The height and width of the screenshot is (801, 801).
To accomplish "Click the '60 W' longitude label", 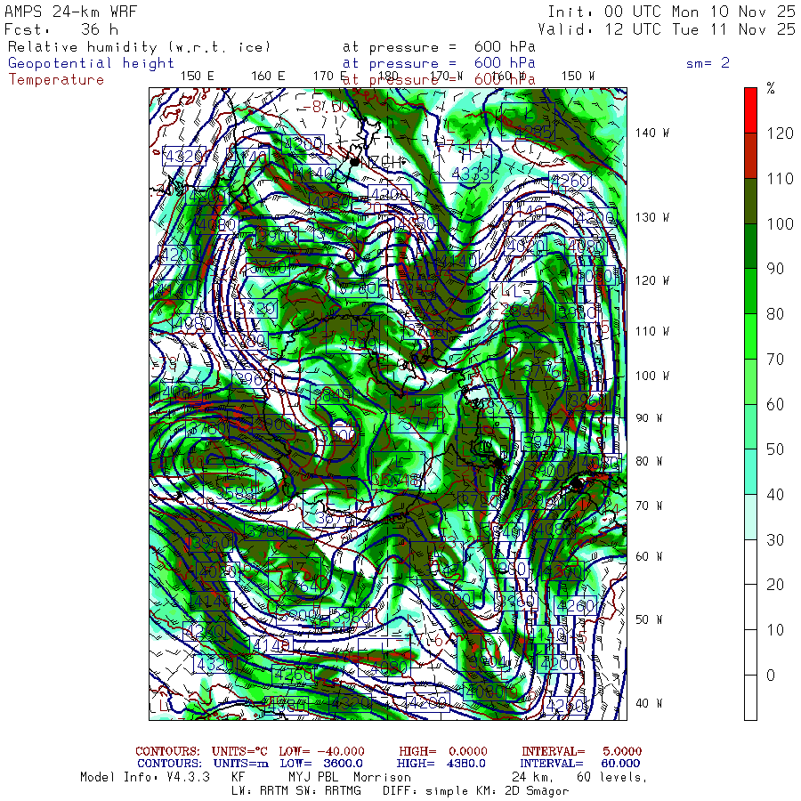I will click(x=649, y=556).
